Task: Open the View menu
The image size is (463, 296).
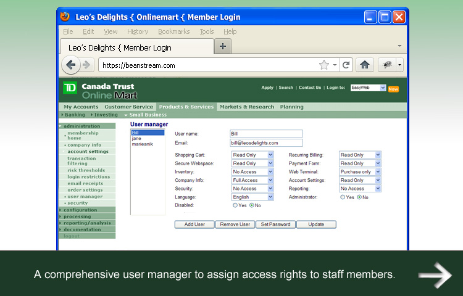Action: 111,31
